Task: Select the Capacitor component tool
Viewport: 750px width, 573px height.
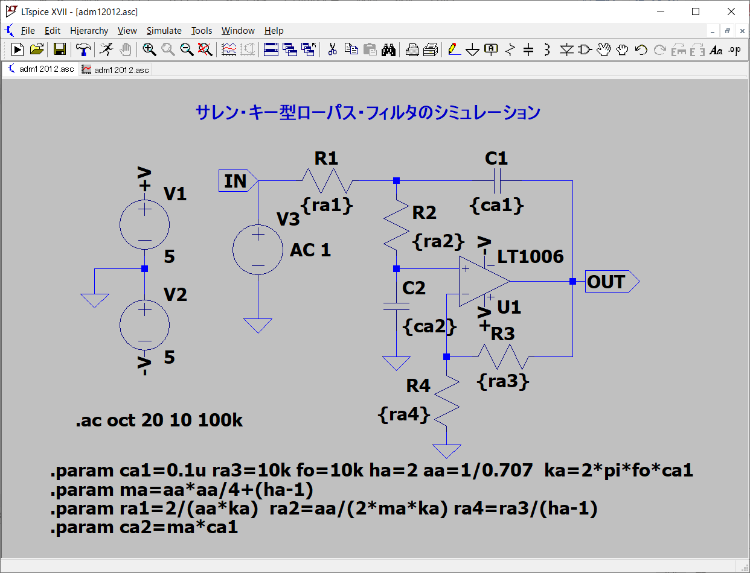Action: (528, 50)
